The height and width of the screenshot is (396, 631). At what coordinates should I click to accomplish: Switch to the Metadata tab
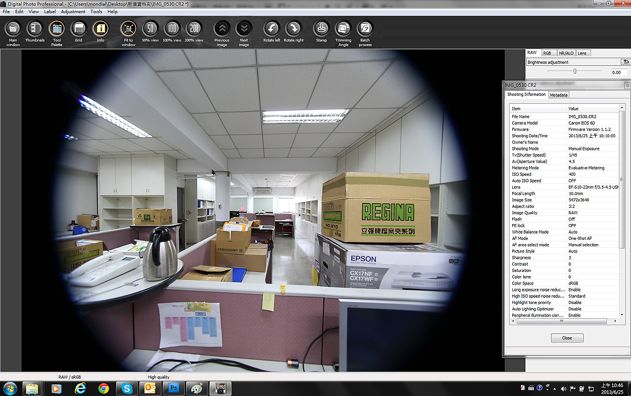coord(558,95)
